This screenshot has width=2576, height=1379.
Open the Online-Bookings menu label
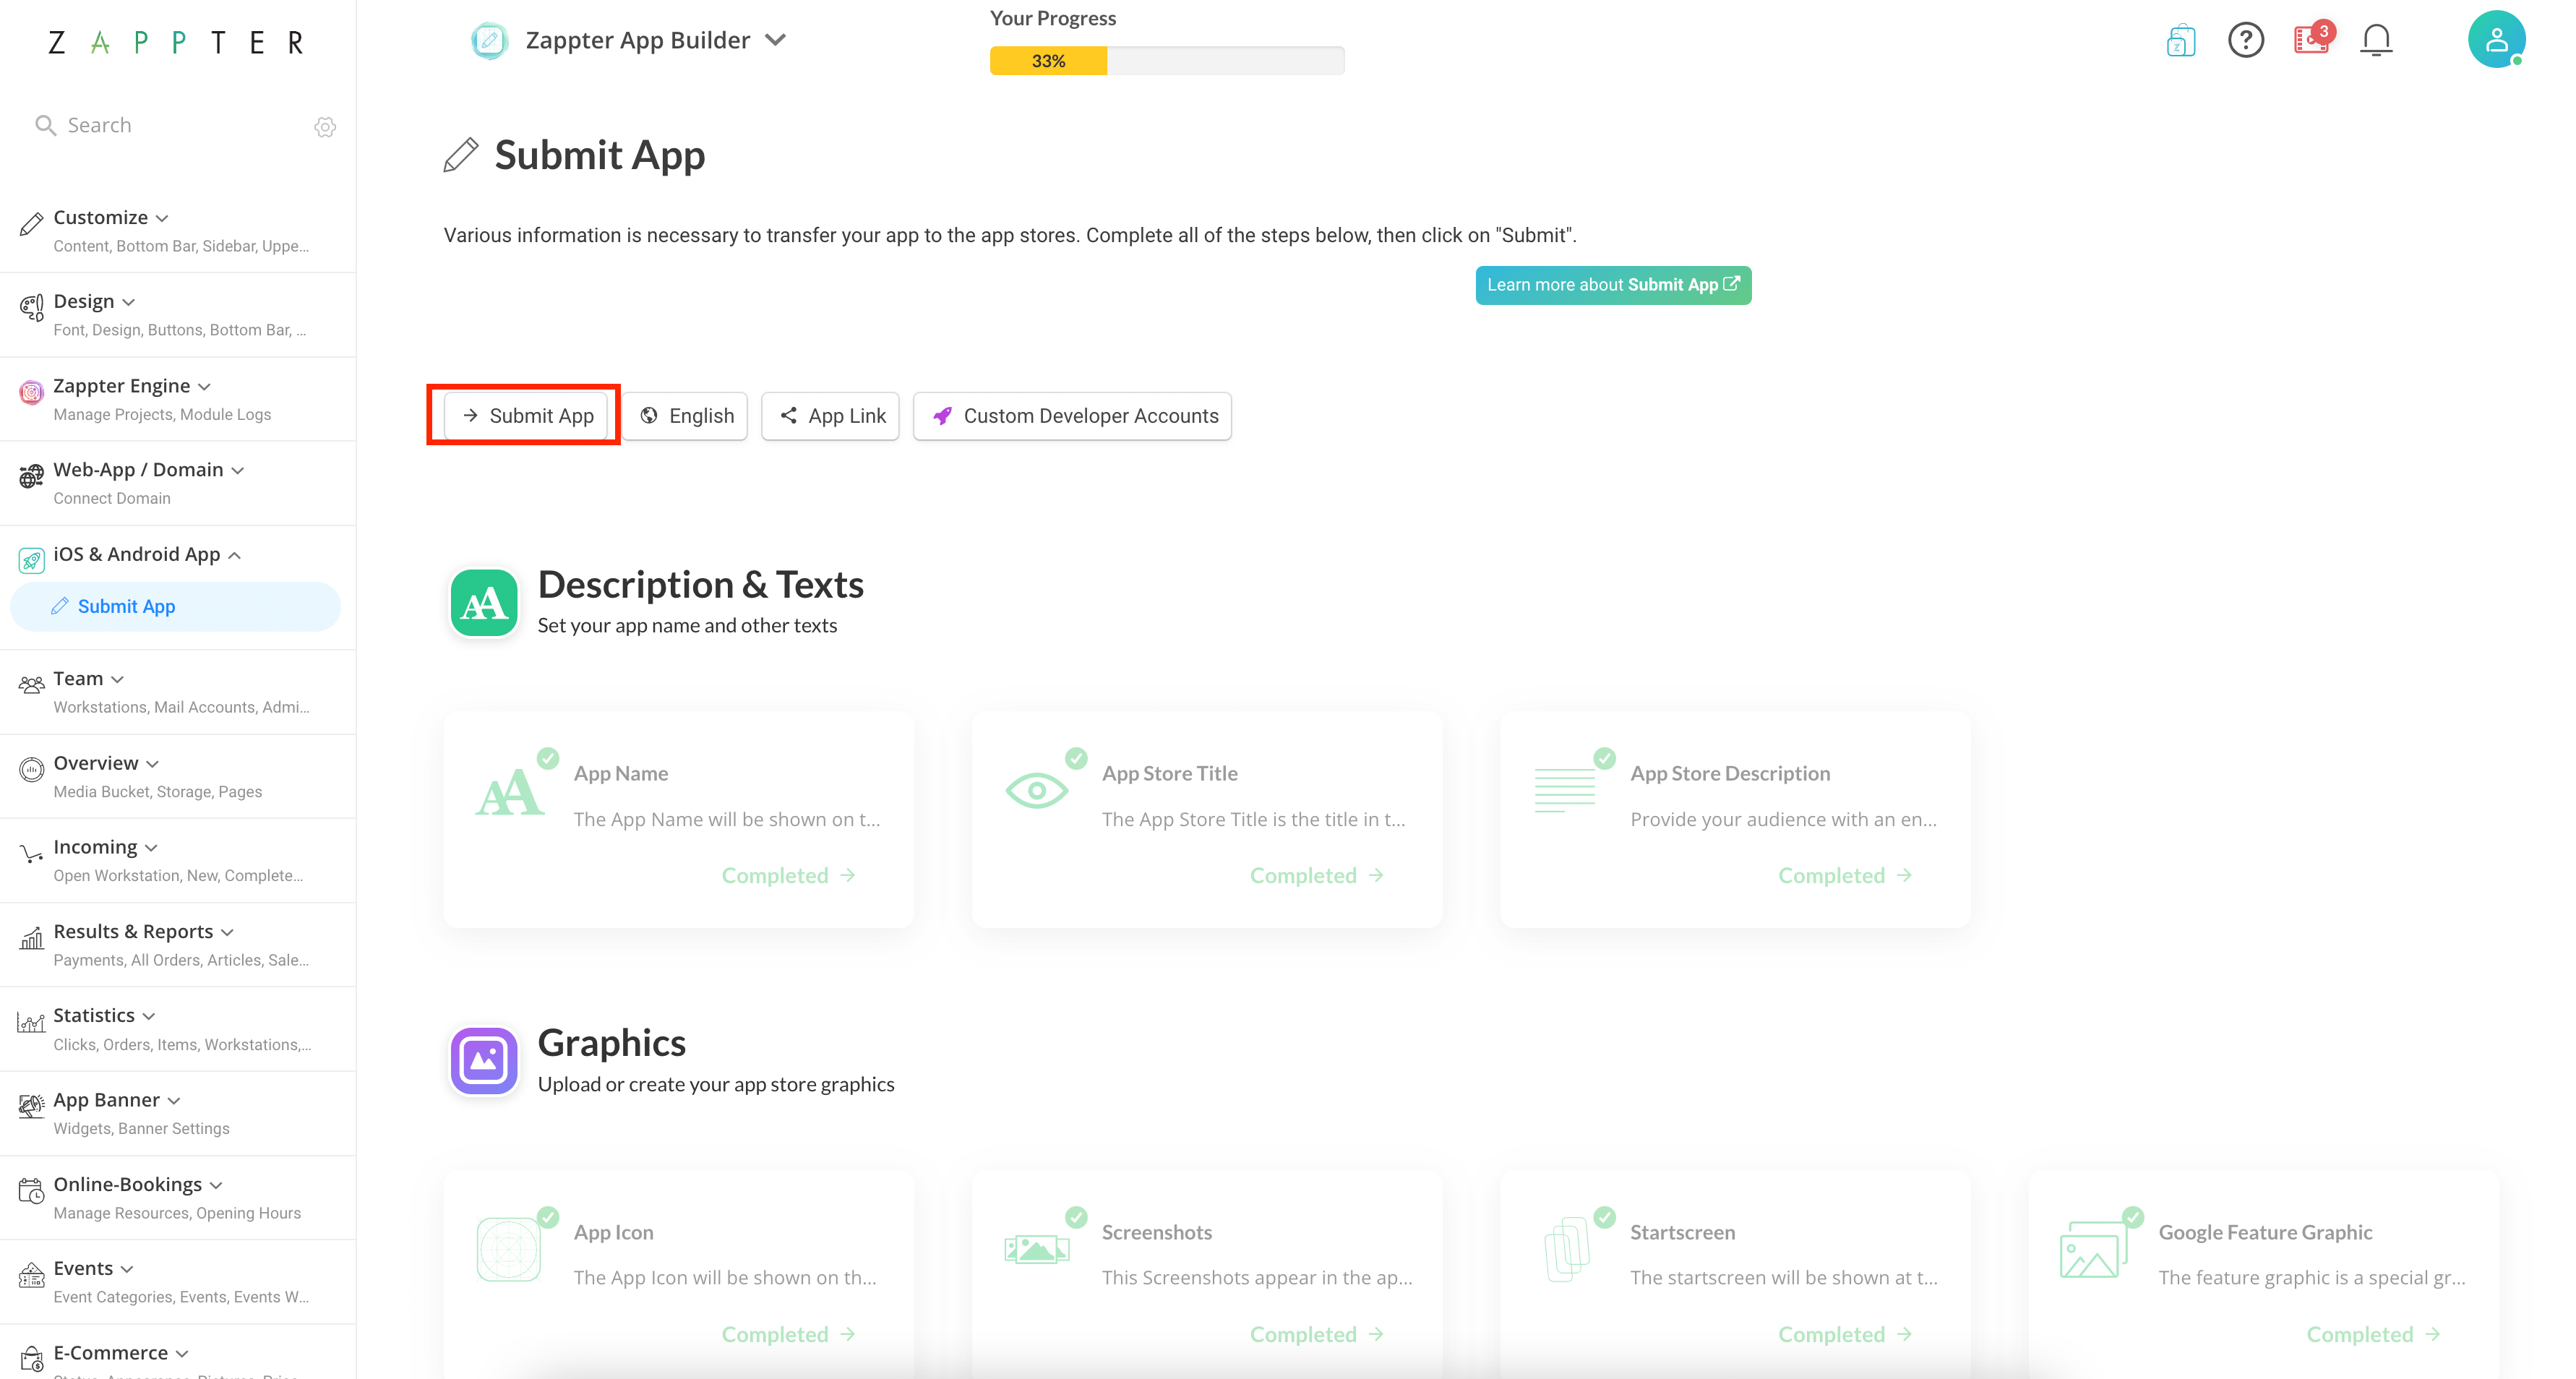coord(127,1184)
